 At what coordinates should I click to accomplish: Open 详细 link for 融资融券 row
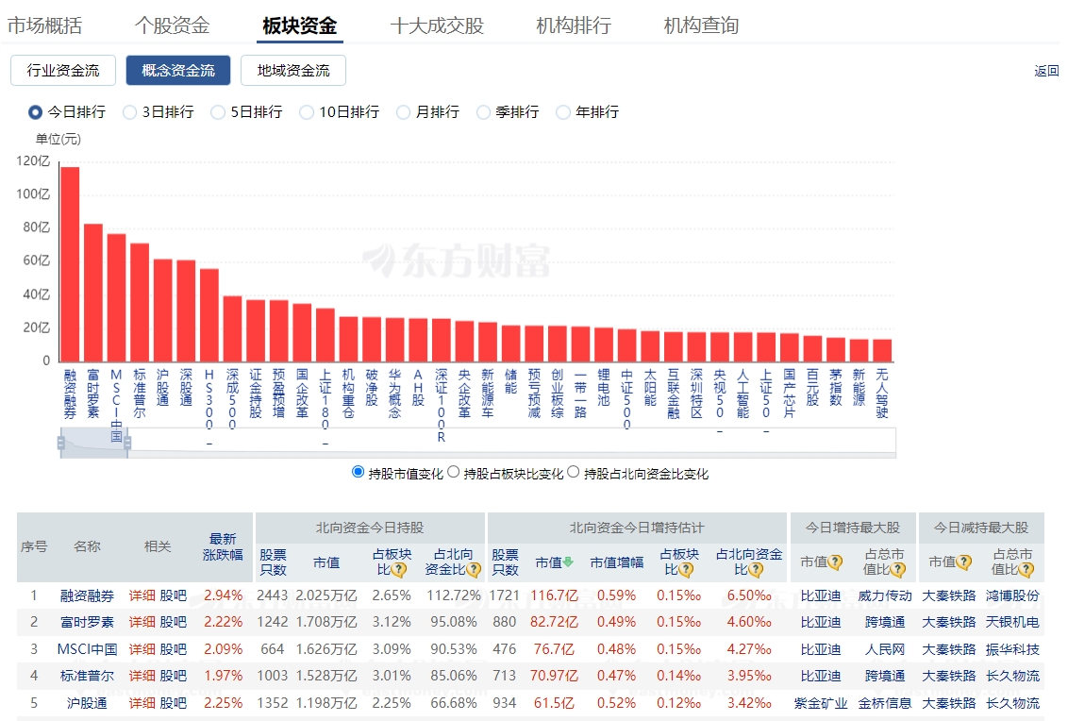[142, 595]
